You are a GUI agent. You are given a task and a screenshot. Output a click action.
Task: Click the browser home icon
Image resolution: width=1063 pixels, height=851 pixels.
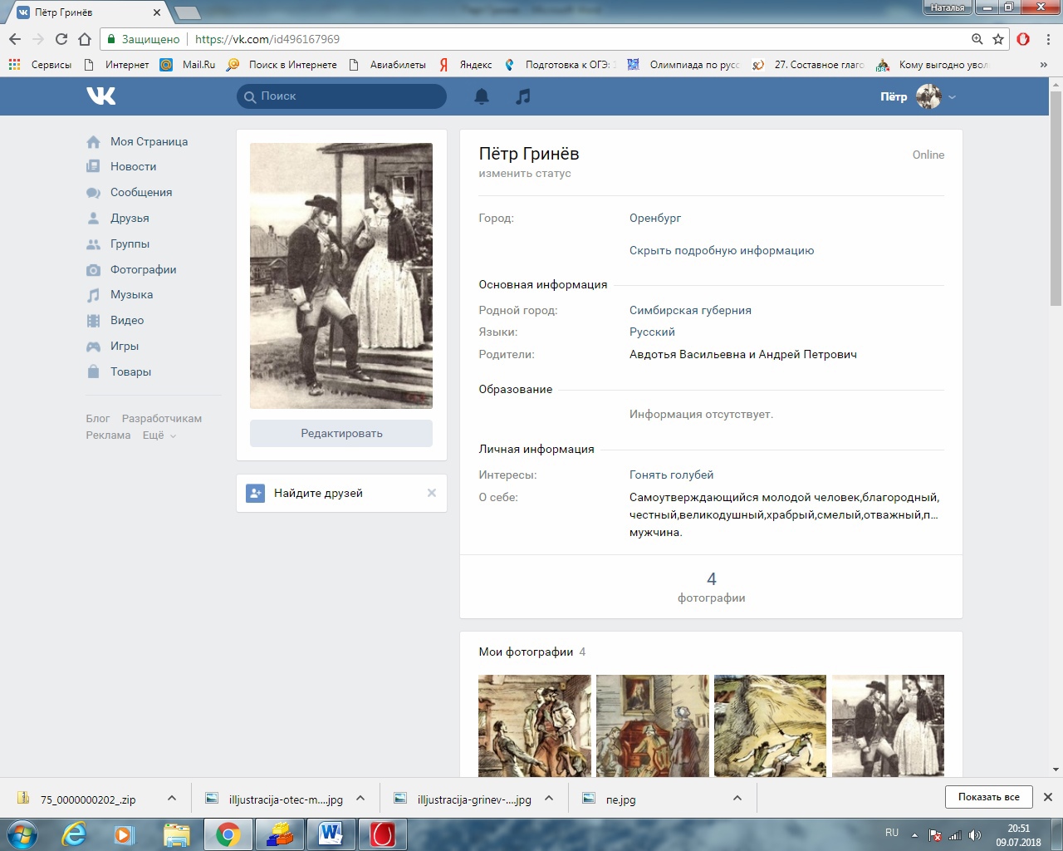tap(84, 39)
